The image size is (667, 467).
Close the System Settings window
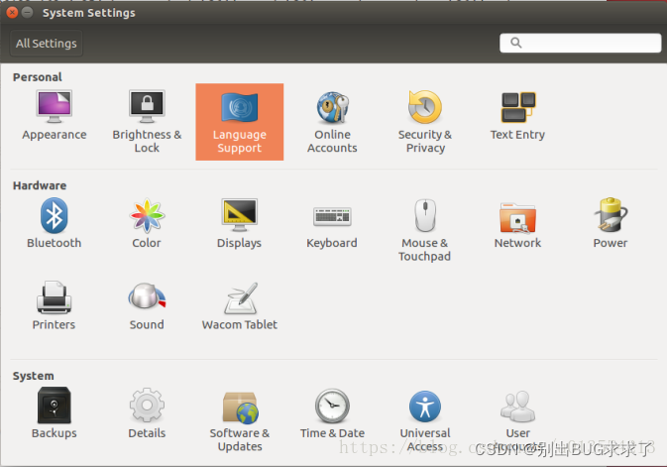[x=12, y=13]
